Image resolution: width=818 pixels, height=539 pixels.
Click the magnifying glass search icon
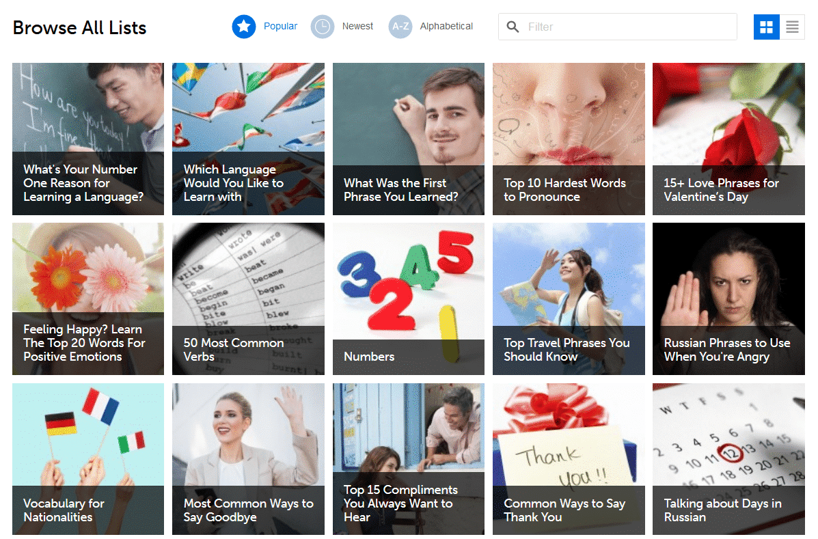click(513, 27)
